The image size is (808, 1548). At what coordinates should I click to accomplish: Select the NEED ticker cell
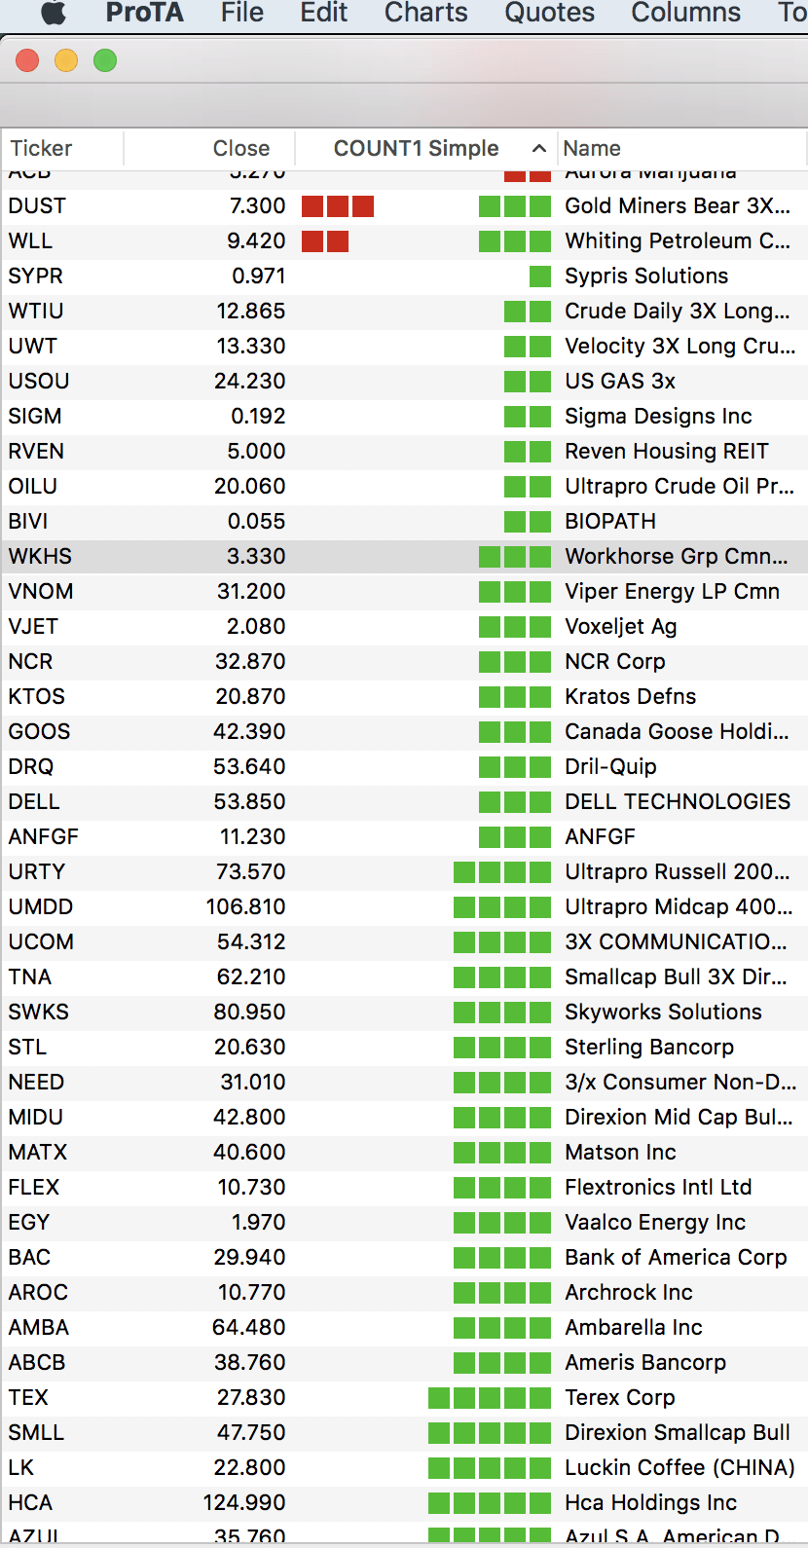click(x=36, y=1083)
